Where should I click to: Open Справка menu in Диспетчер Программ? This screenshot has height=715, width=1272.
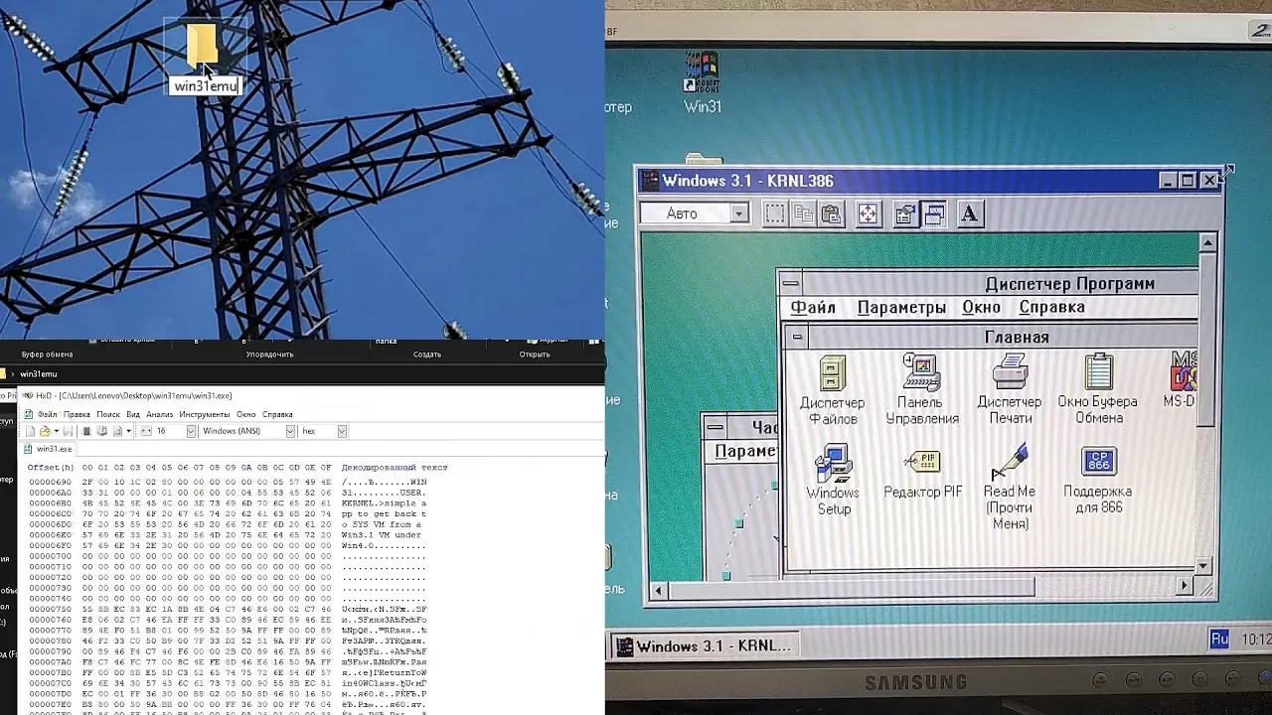coord(1051,308)
